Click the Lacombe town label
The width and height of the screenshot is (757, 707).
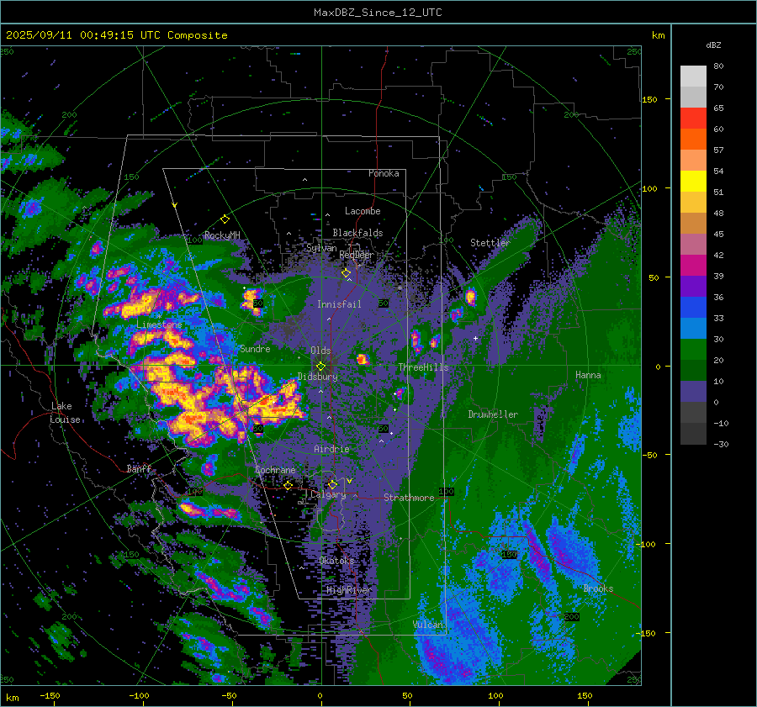(x=363, y=211)
